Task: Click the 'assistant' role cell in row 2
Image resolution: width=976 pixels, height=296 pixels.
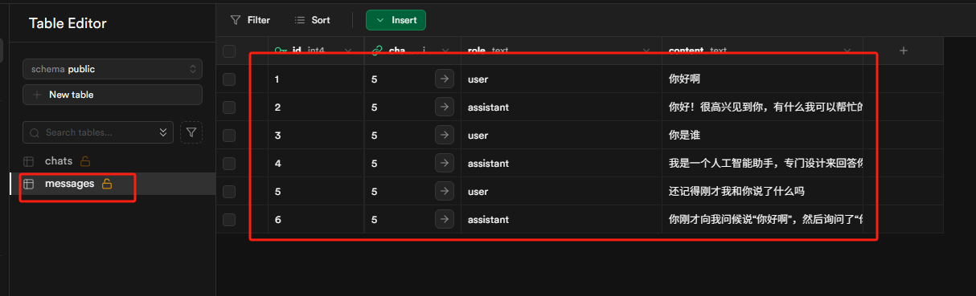Action: tap(561, 107)
